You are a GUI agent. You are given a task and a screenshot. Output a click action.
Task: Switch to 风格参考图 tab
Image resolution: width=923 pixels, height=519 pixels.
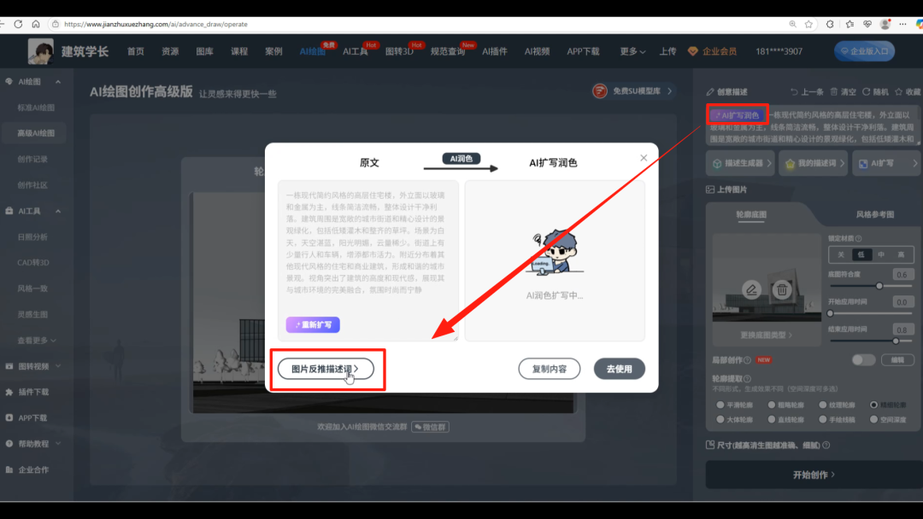[x=874, y=214]
